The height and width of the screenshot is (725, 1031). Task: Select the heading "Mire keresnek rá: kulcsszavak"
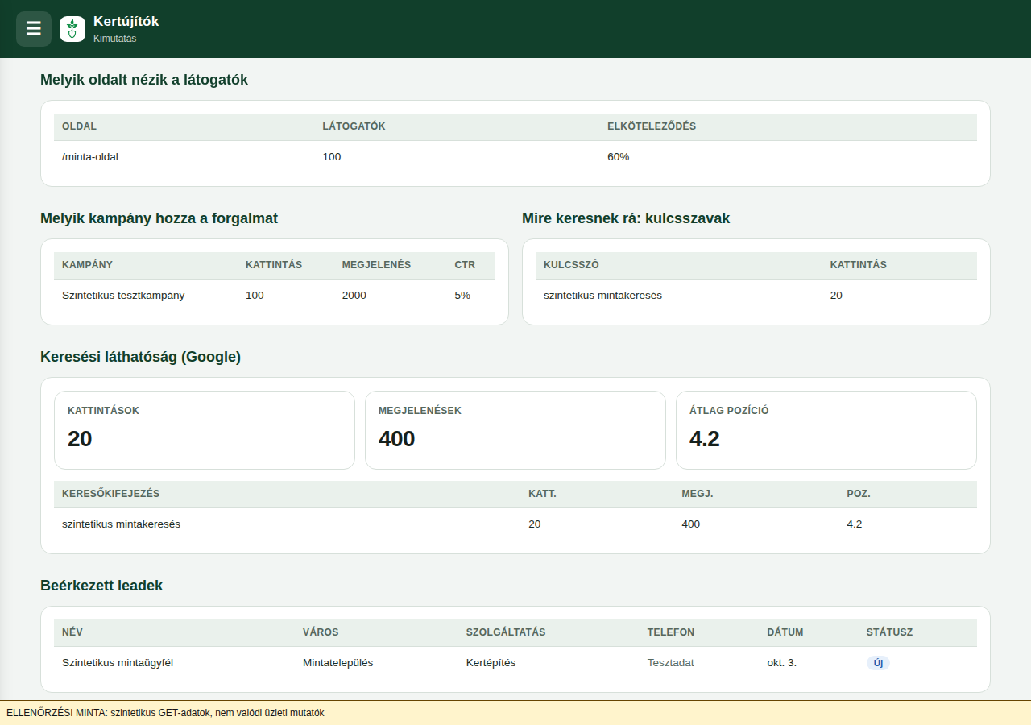point(626,218)
